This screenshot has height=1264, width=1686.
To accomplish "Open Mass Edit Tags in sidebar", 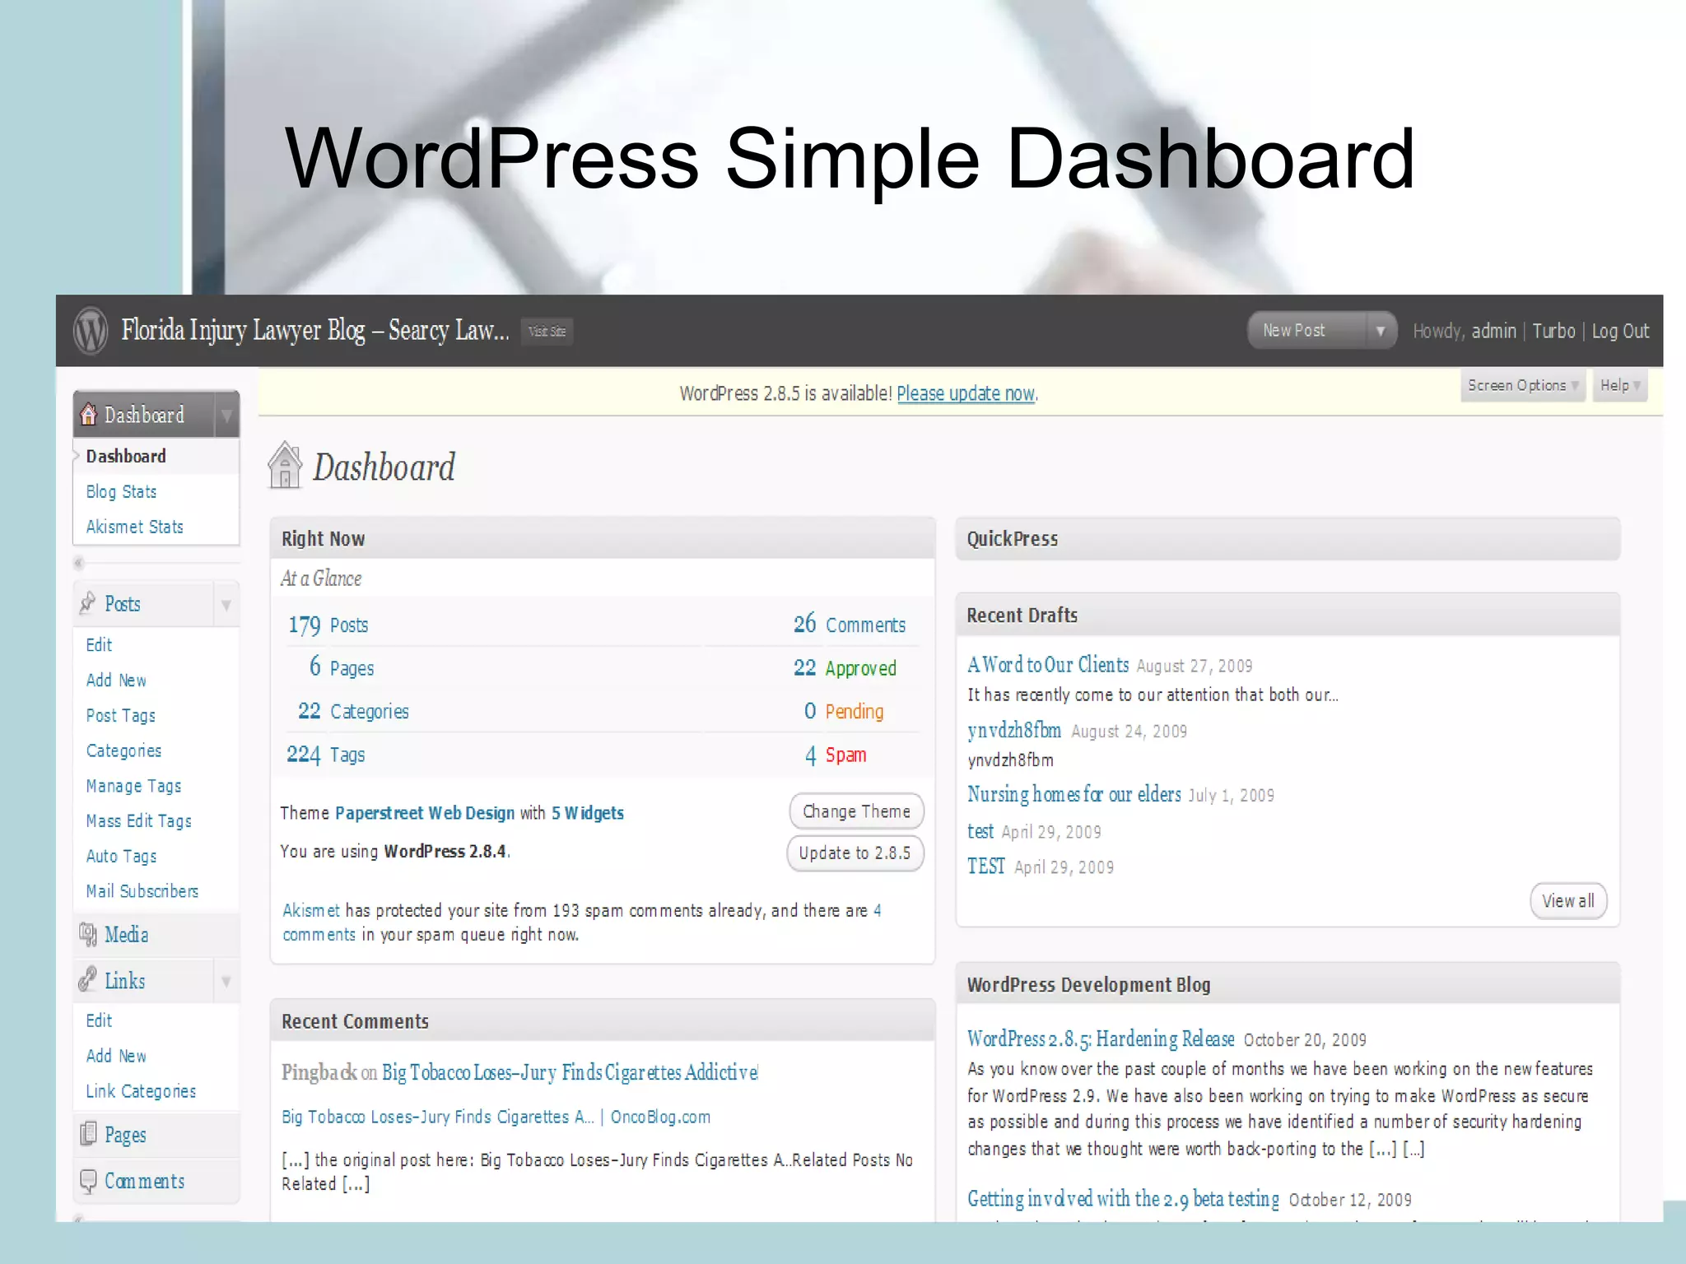I will 138,821.
